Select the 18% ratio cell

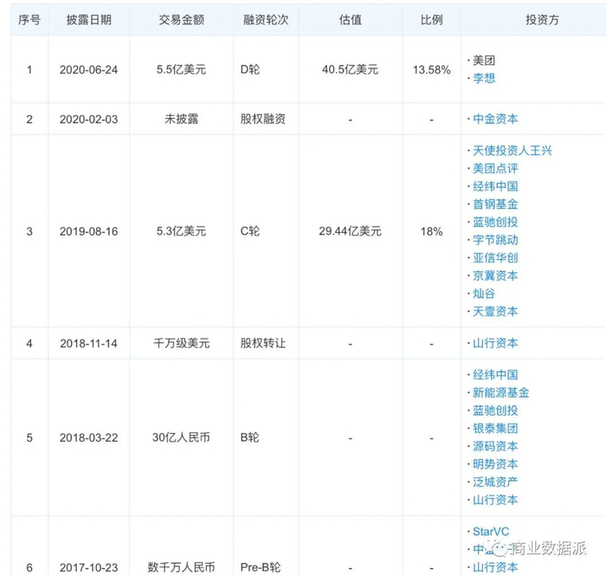(x=432, y=231)
